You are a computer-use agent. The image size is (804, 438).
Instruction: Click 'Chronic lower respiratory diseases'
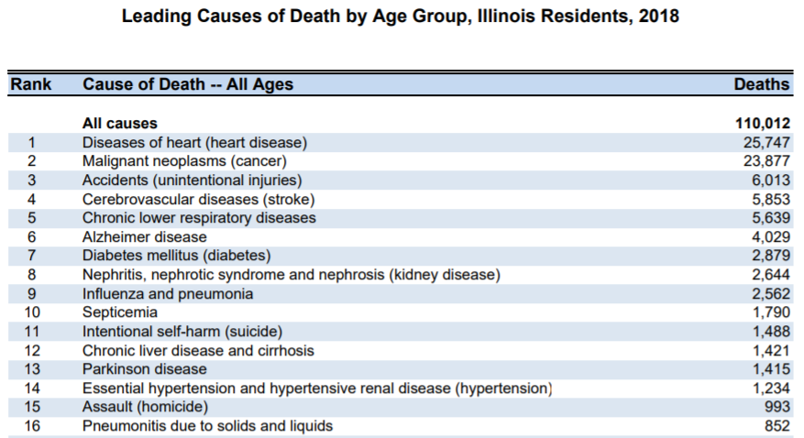tap(199, 218)
